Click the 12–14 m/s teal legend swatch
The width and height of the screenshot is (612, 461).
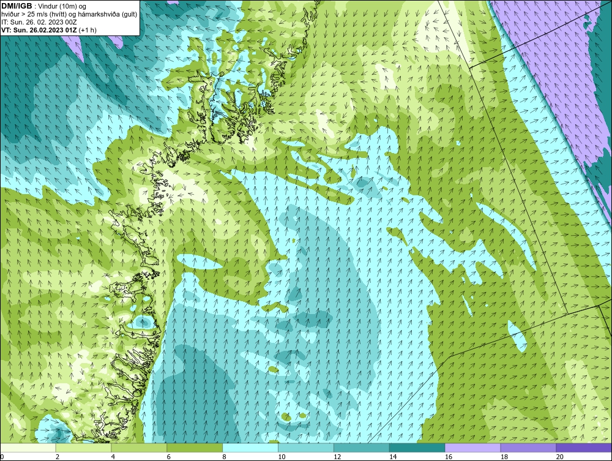(x=362, y=448)
